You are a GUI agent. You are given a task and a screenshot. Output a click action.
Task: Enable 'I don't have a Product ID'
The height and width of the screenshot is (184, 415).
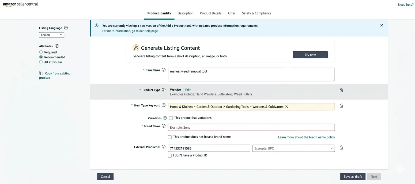tap(170, 155)
